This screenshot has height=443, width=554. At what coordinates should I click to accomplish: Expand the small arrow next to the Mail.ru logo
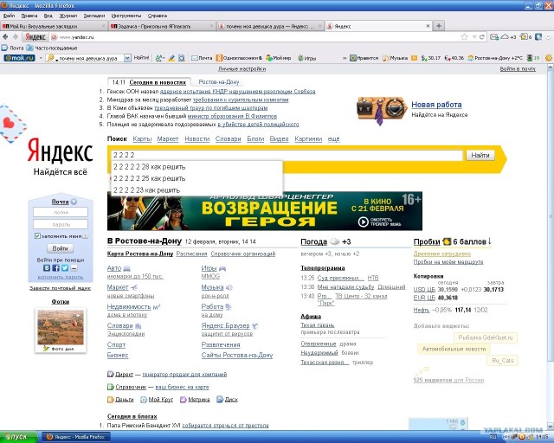41,58
